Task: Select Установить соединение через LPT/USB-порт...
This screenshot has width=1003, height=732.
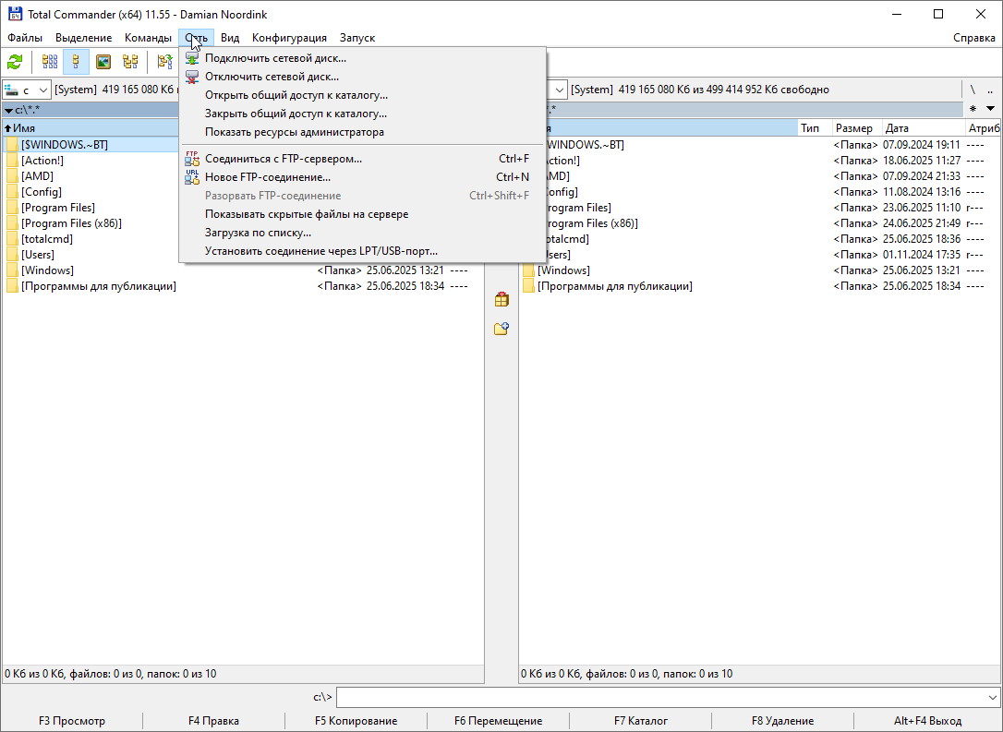Action: tap(363, 251)
